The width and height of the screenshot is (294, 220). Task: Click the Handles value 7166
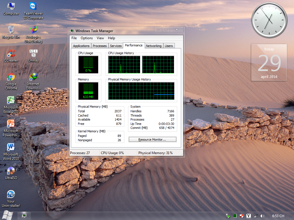(x=171, y=111)
